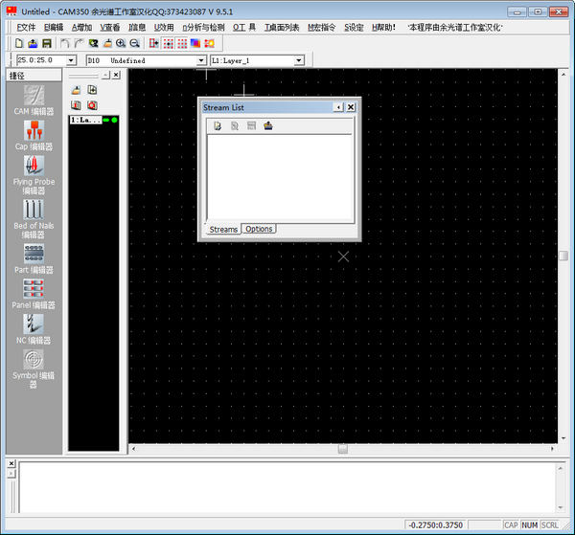Collapse Stream List with arrow button
Viewport: 575px width, 535px height.
(x=337, y=107)
